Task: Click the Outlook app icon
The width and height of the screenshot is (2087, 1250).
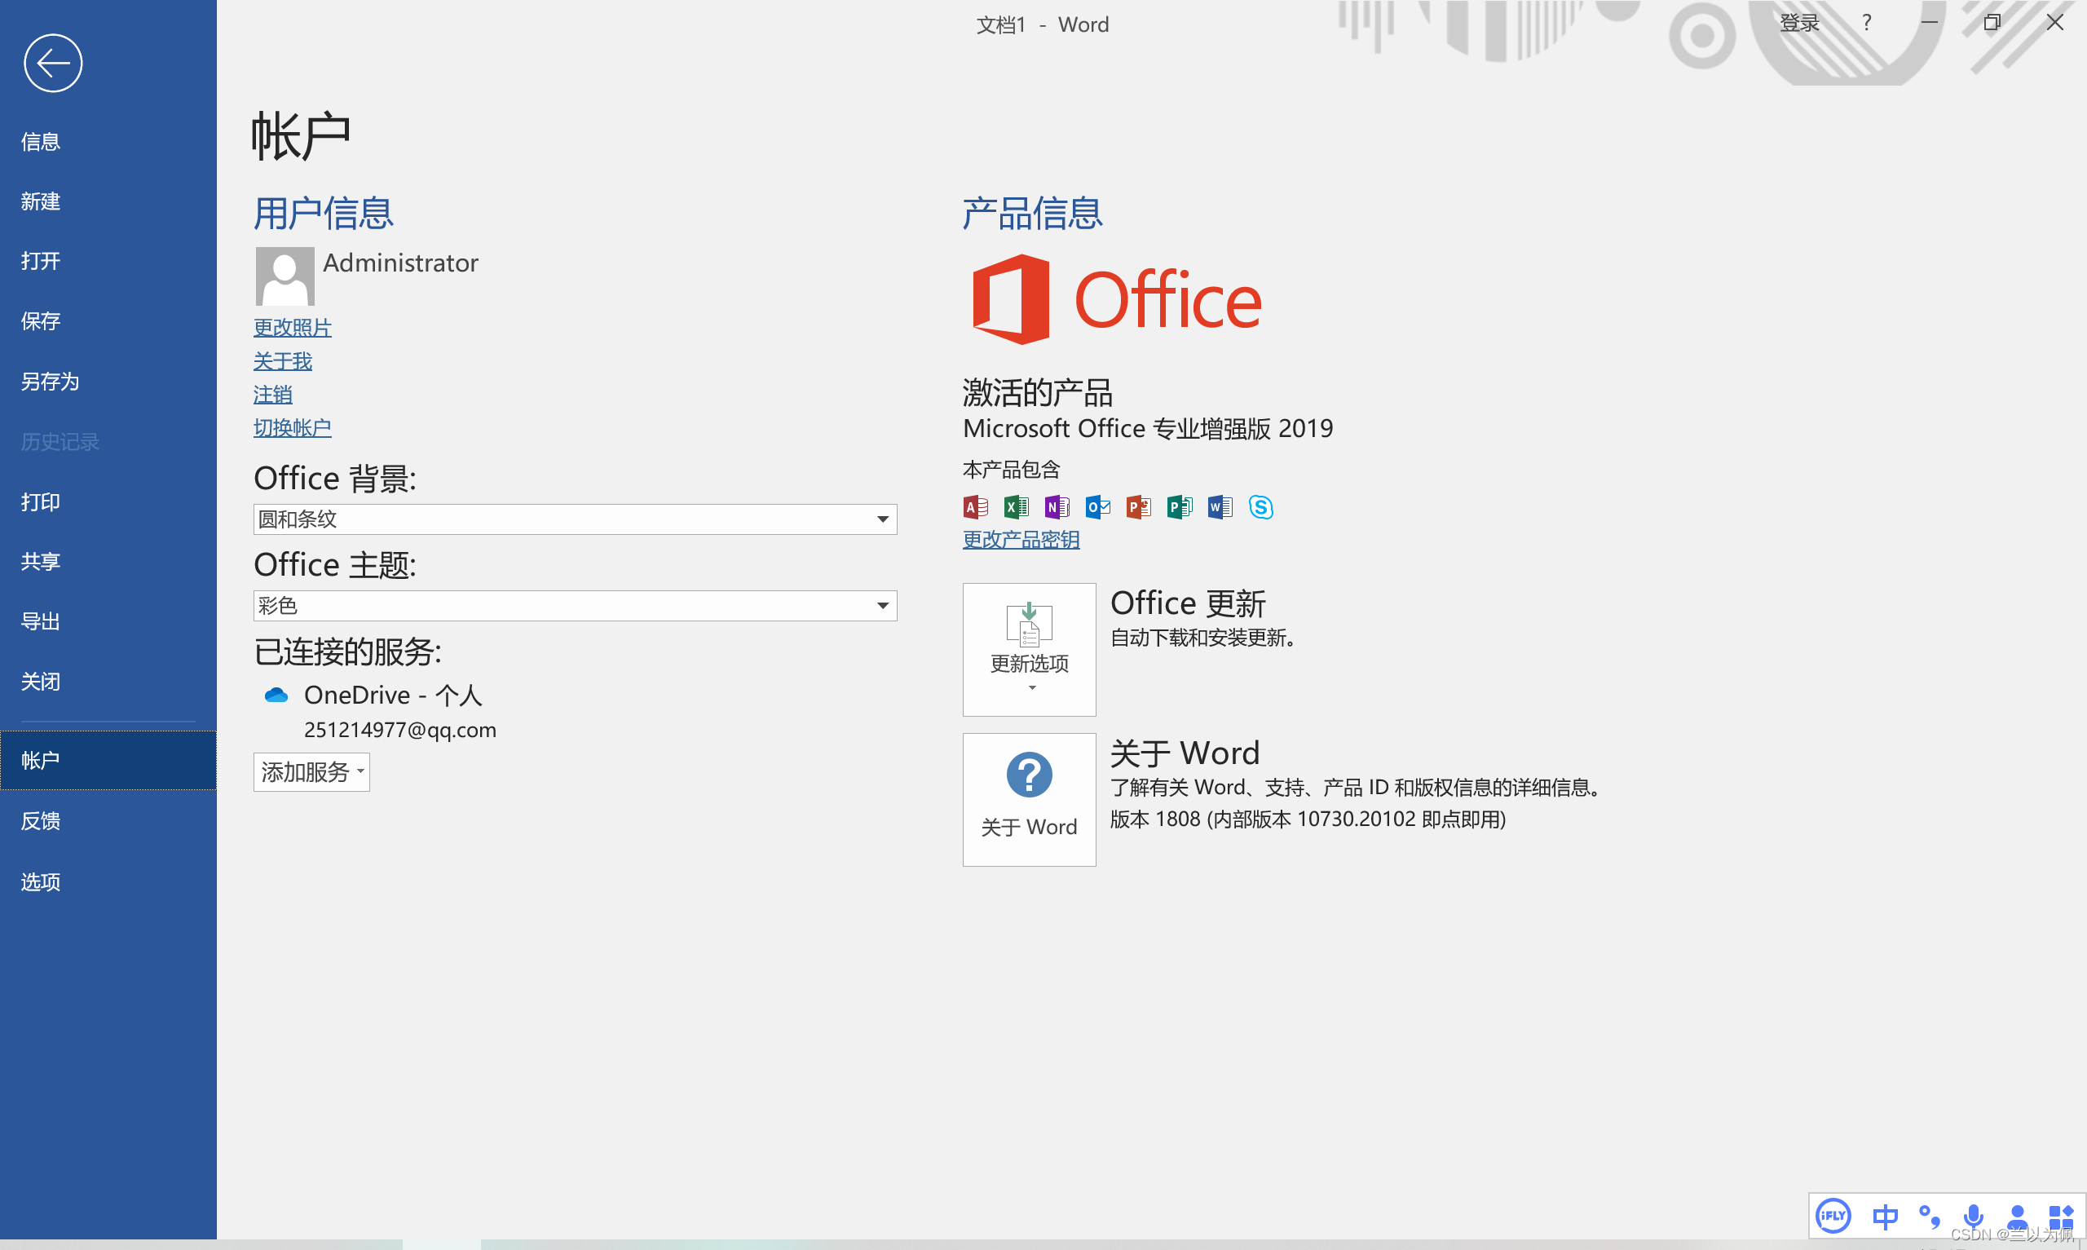Action: pyautogui.click(x=1098, y=507)
